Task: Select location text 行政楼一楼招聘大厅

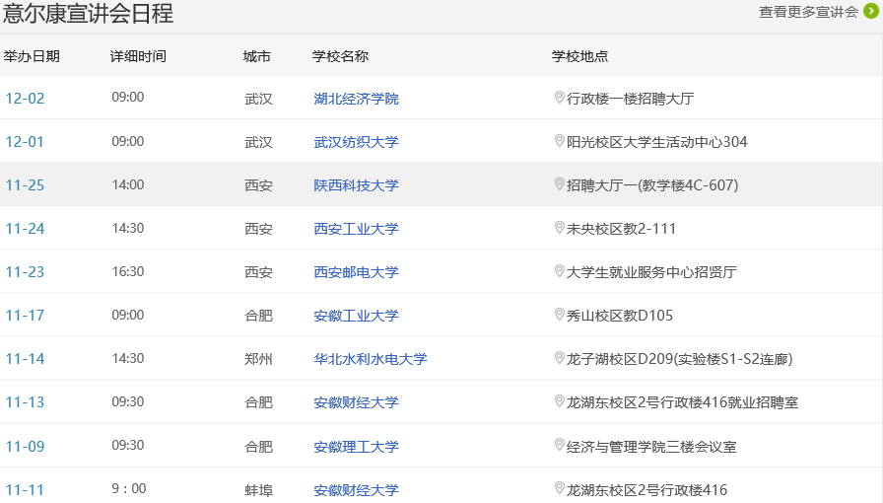Action: [x=630, y=99]
